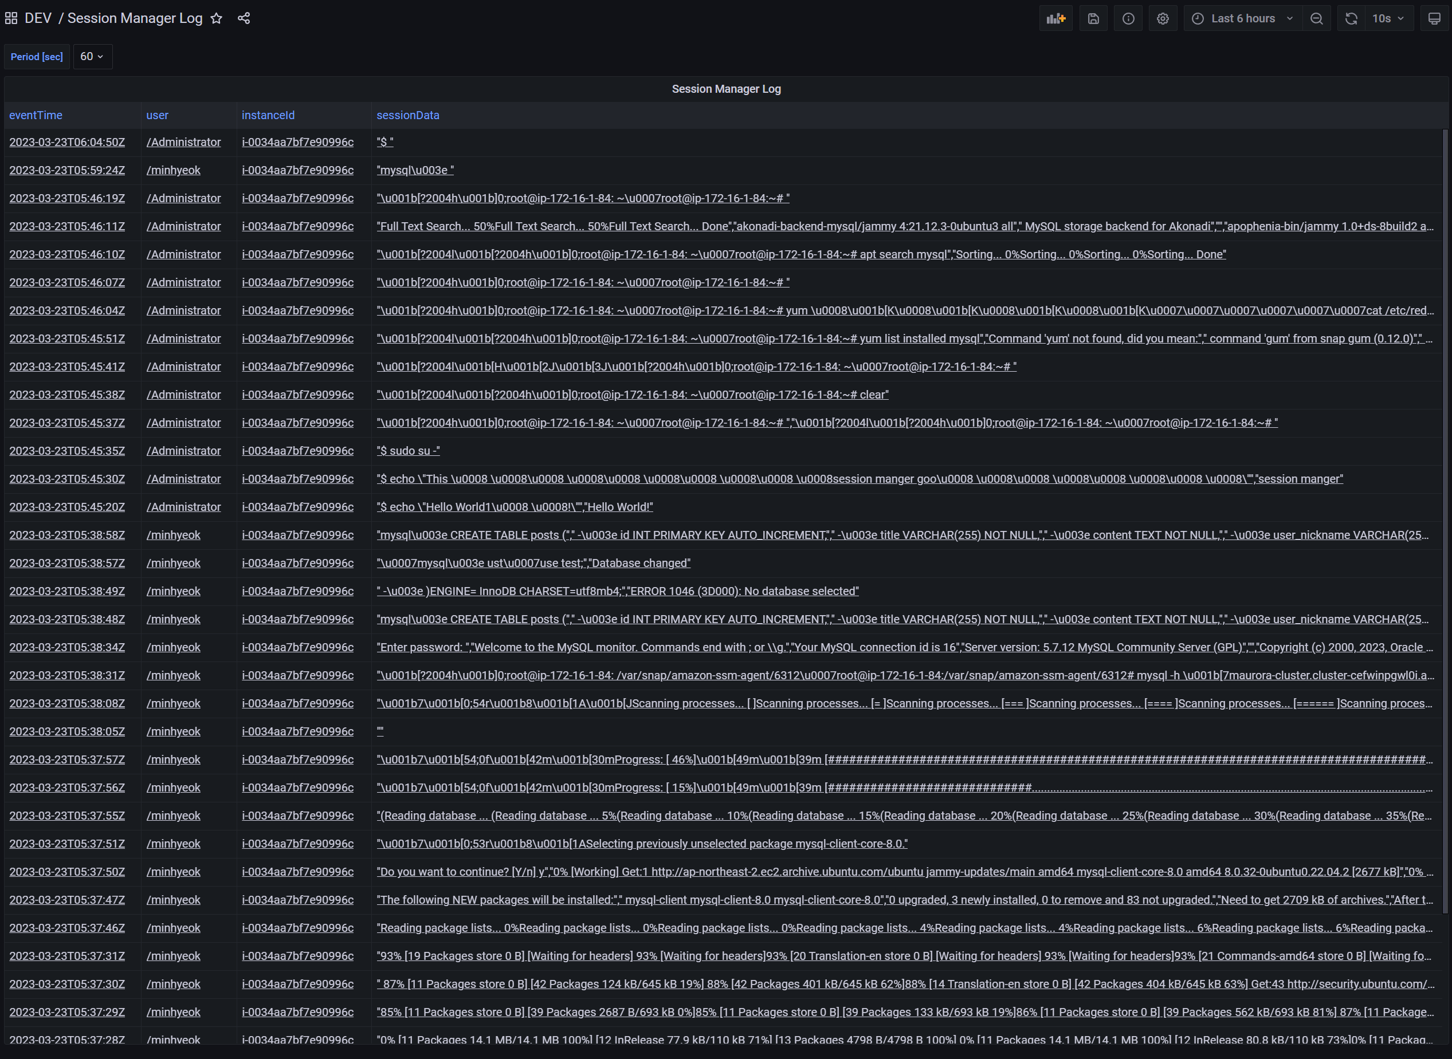
Task: Share the Session Manager Log dashboard
Action: click(x=244, y=18)
